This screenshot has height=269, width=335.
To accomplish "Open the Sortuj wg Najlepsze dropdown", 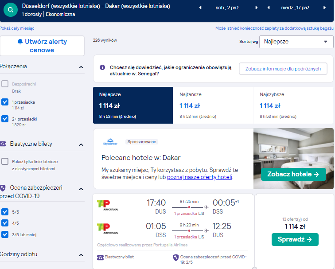I will (296, 42).
